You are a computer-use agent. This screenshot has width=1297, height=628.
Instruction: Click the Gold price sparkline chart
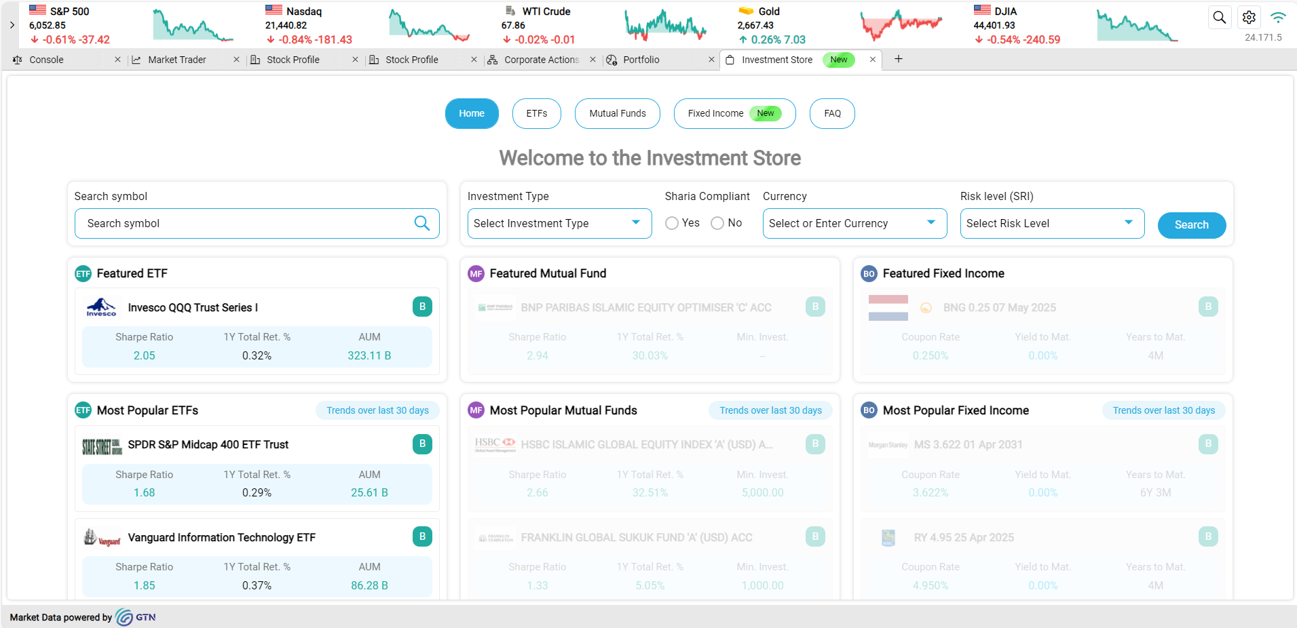(x=901, y=25)
